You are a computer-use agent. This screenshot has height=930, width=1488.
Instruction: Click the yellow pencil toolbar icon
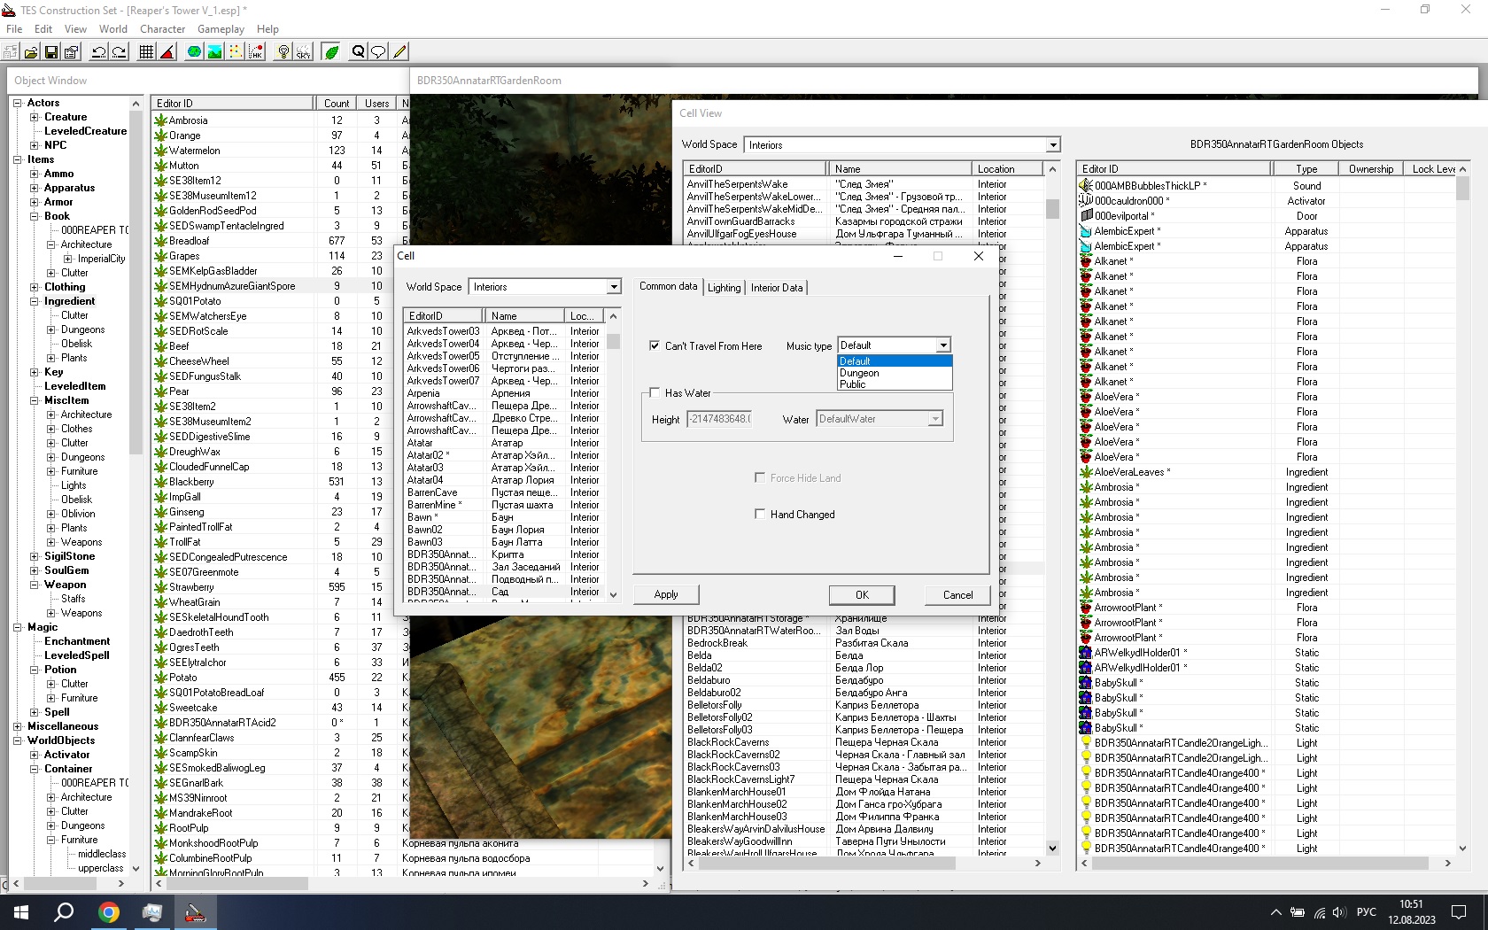coord(400,52)
